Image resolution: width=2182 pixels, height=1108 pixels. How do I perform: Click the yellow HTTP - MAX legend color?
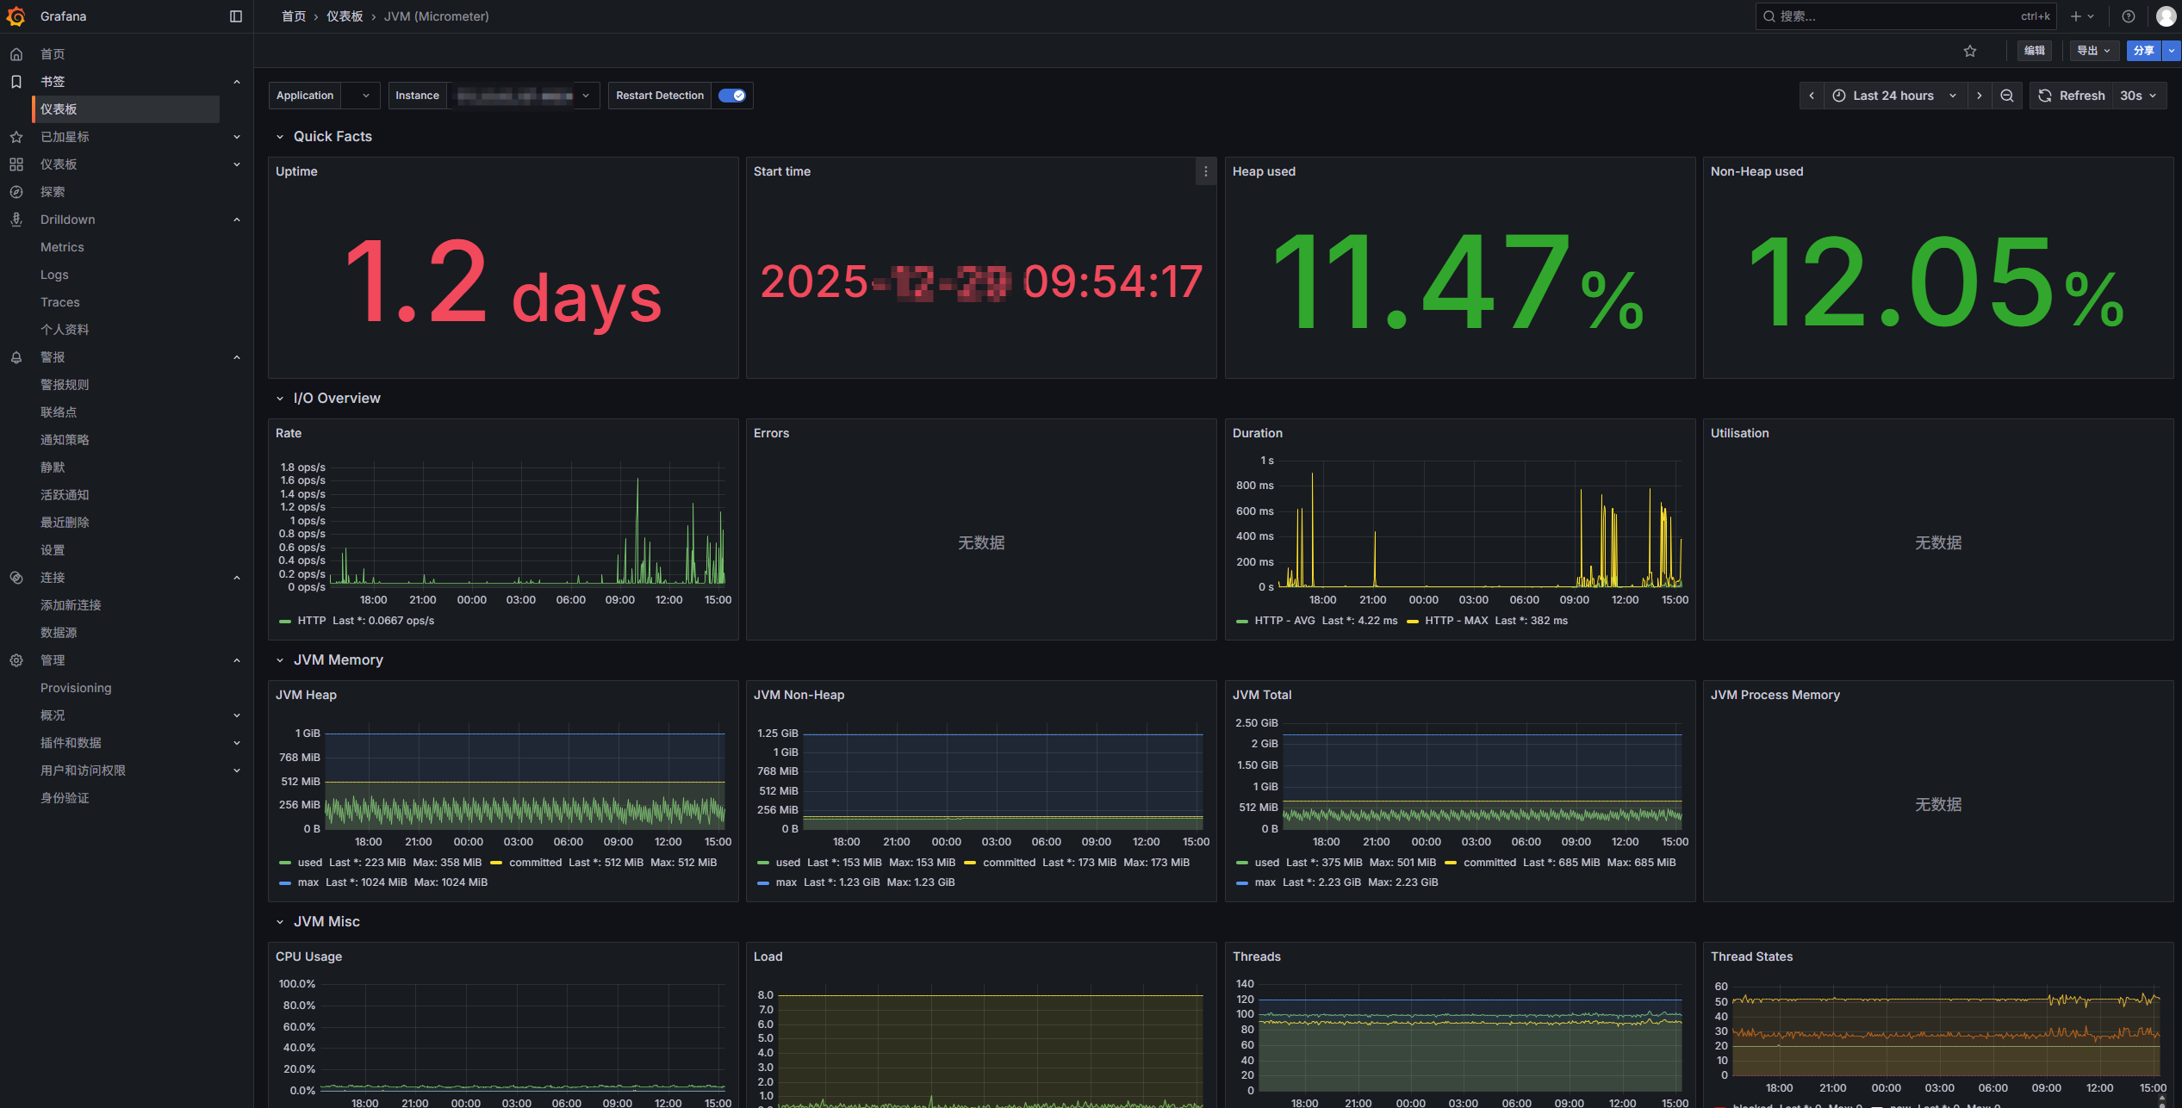(1413, 621)
